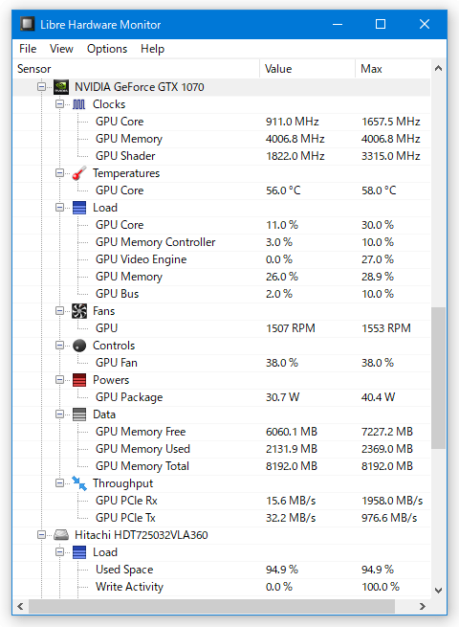Select the GPU Memory Total row
The image size is (459, 627).
(x=222, y=466)
